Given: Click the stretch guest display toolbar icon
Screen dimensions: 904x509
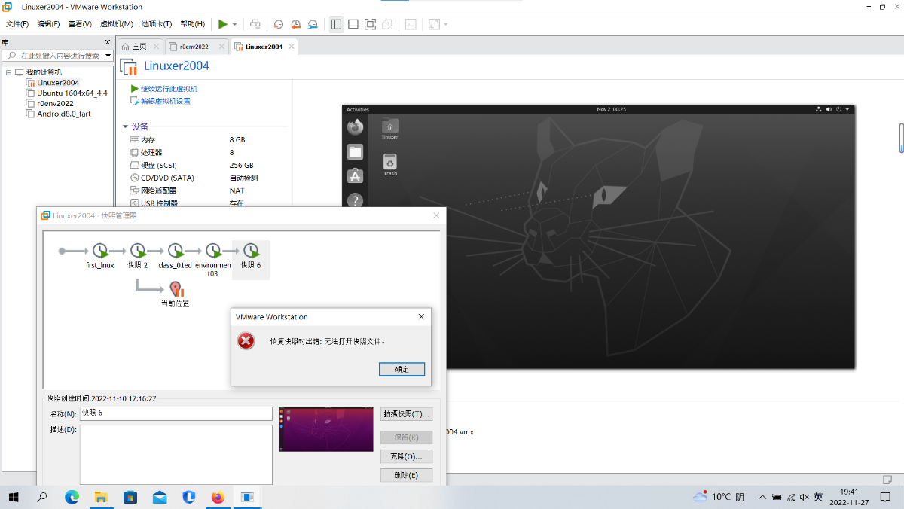Looking at the screenshot, I should [x=434, y=24].
